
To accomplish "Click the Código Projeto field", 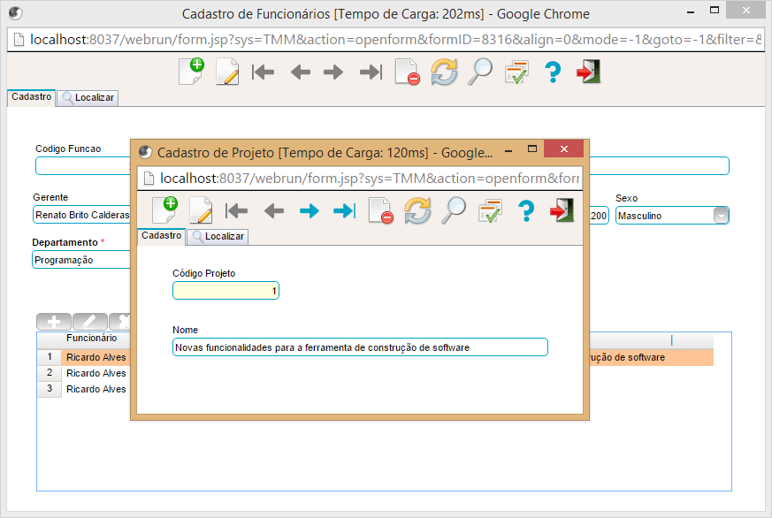I will (x=225, y=291).
